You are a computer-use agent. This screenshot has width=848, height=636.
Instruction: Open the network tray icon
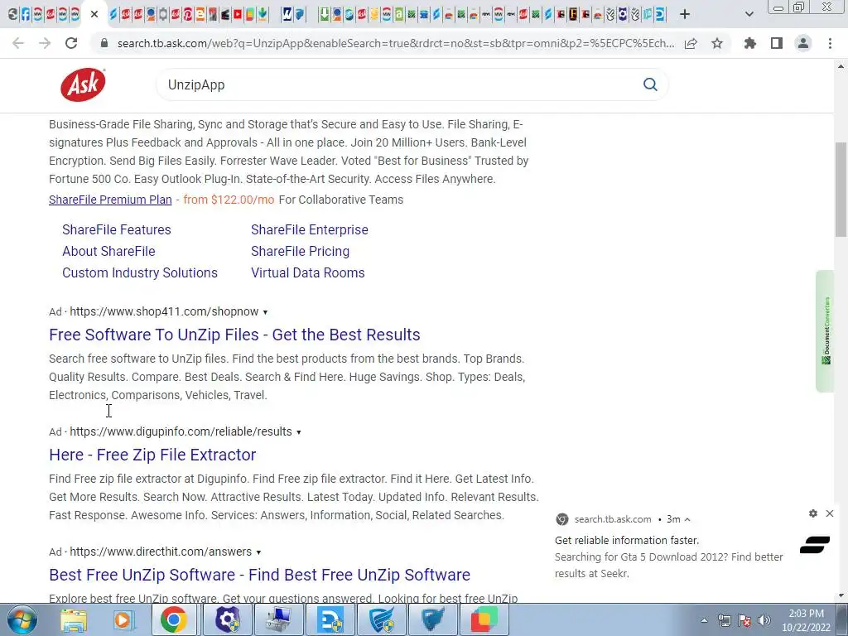coord(724,620)
